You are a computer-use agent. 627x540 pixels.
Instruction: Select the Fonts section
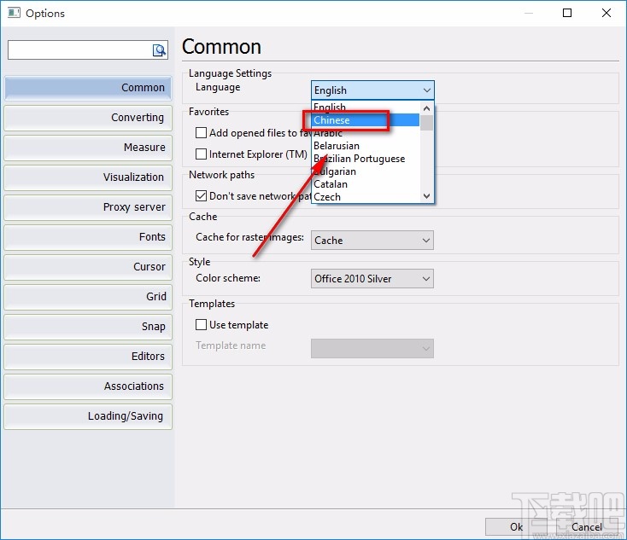(88, 237)
